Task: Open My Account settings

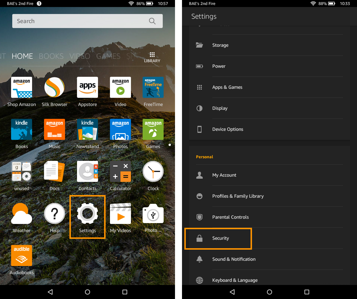Action: pyautogui.click(x=269, y=175)
